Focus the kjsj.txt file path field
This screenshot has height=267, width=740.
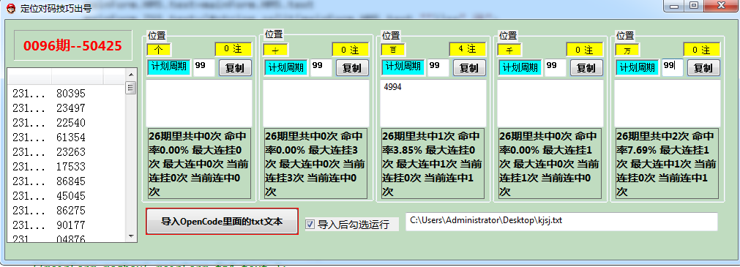pyautogui.click(x=561, y=221)
